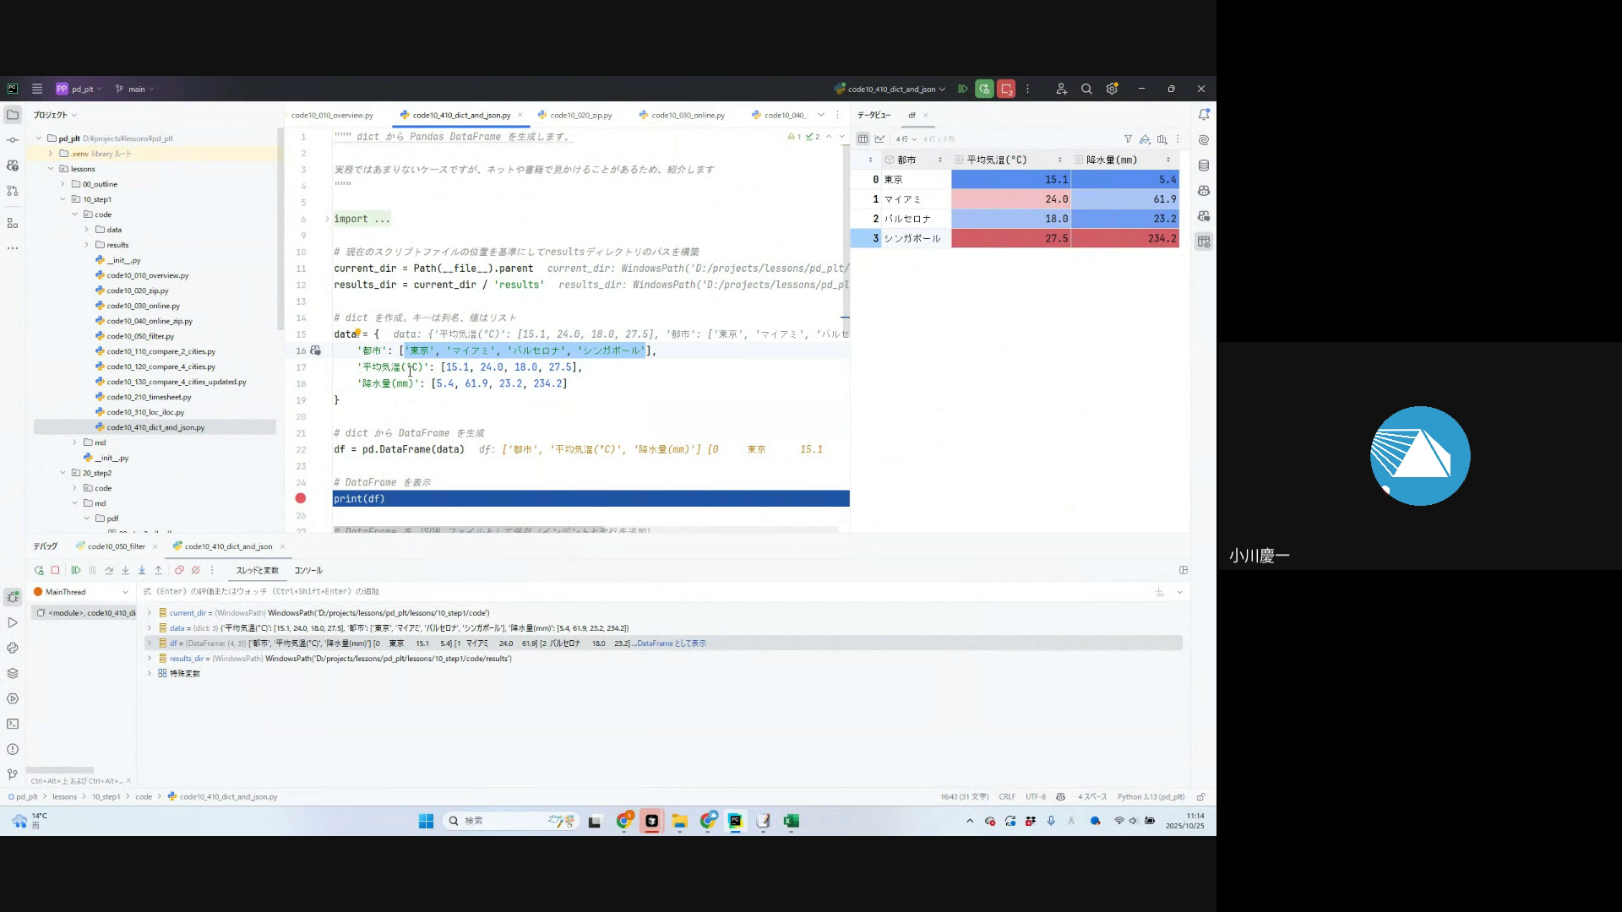Click Step Into debug icon
1622x912 pixels.
[x=125, y=571]
